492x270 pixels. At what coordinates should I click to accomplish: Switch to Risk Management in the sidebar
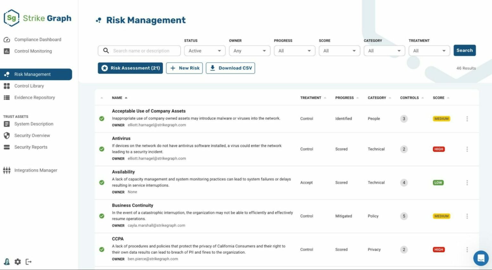(x=32, y=74)
